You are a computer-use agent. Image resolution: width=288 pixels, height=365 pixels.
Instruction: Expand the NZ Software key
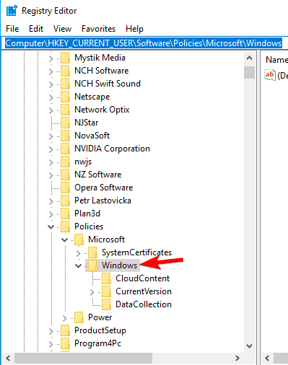[x=51, y=175]
